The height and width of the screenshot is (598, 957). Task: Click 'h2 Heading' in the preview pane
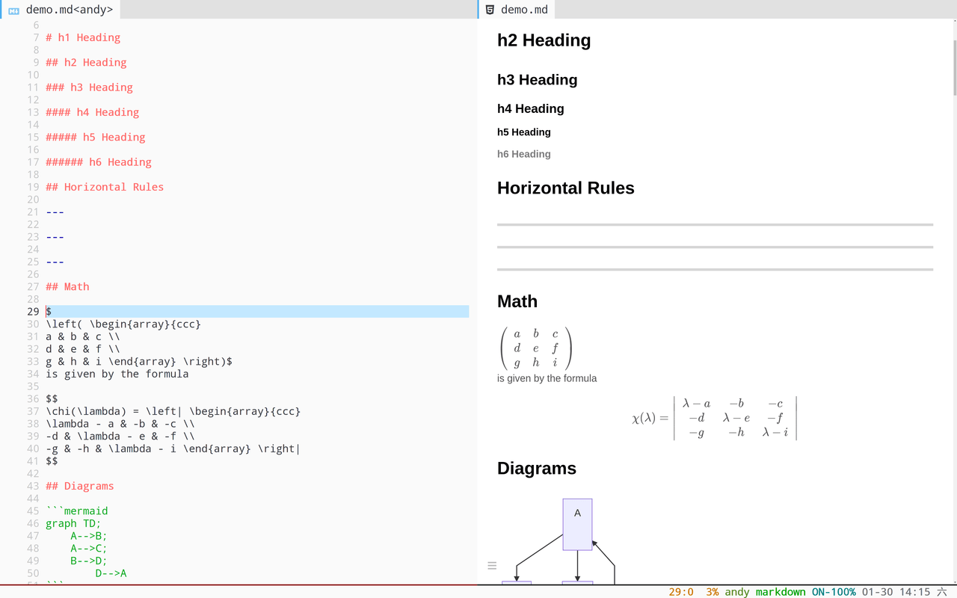click(544, 40)
